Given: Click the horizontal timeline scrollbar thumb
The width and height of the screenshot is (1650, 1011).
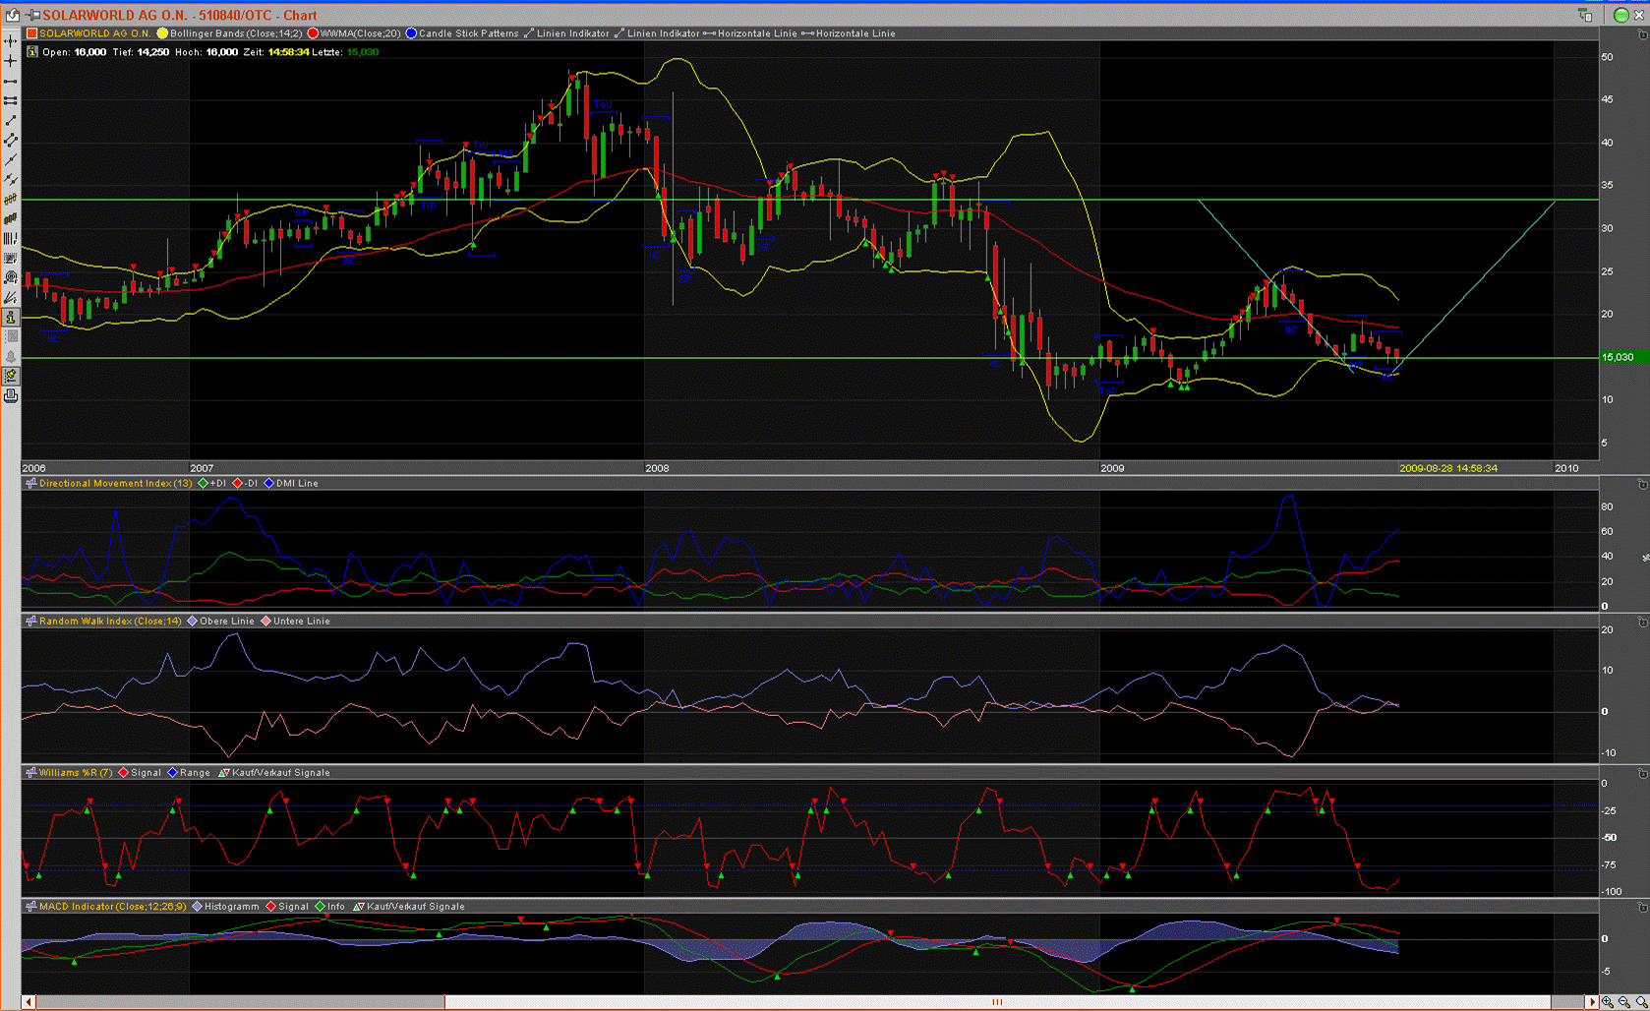Looking at the screenshot, I should 997,1002.
